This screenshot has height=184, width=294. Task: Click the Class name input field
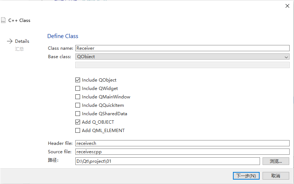(x=182, y=48)
